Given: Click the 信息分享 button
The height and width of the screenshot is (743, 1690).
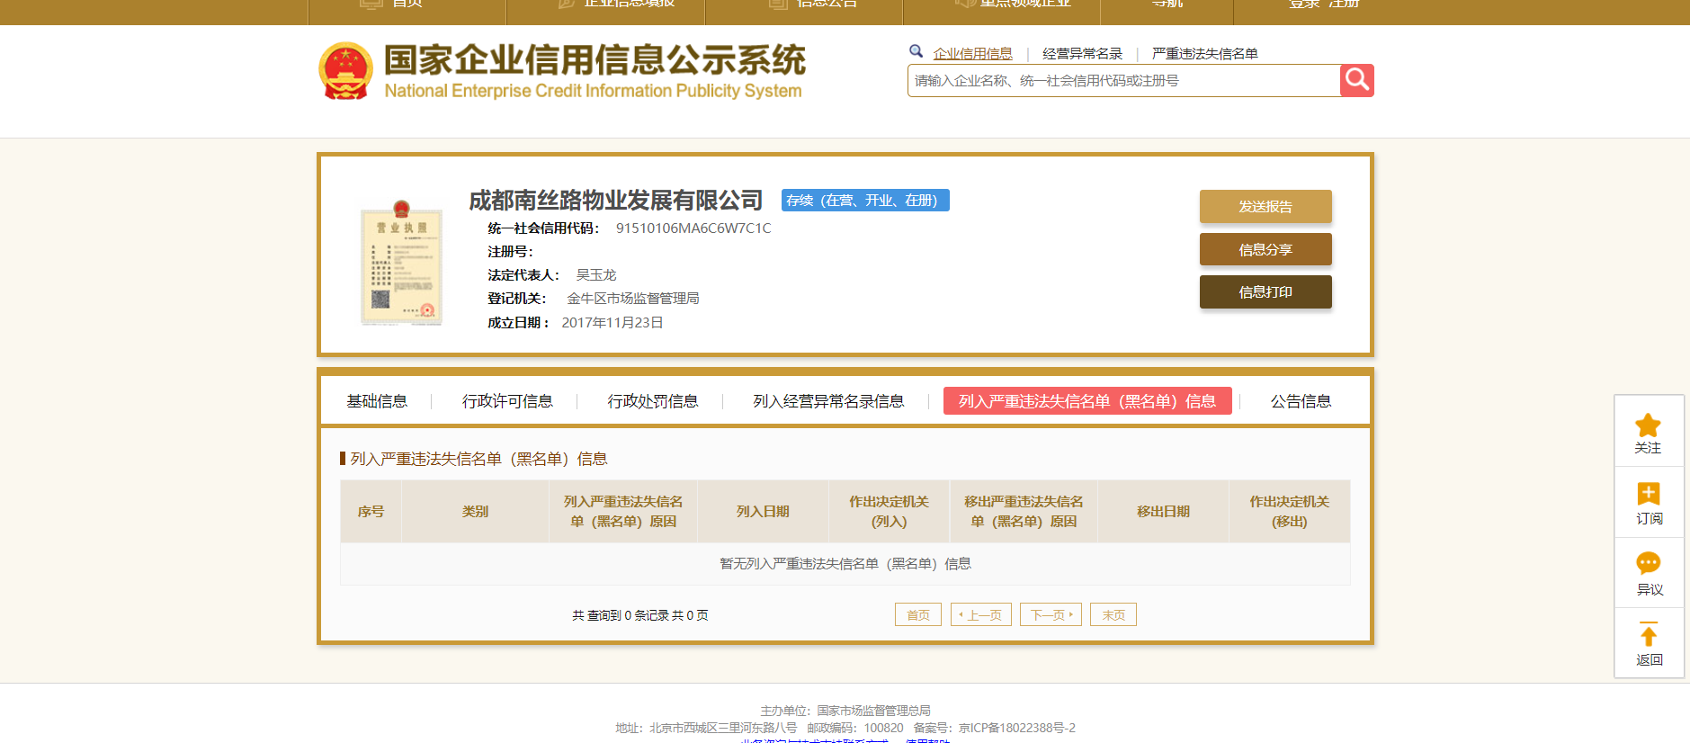Looking at the screenshot, I should click(1265, 249).
